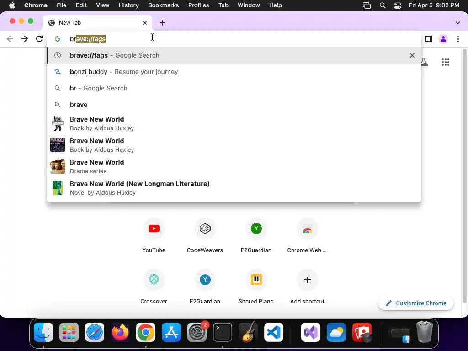Open Spotlight search in menu bar
Viewport: 468px width, 351px height.
pyautogui.click(x=383, y=5)
